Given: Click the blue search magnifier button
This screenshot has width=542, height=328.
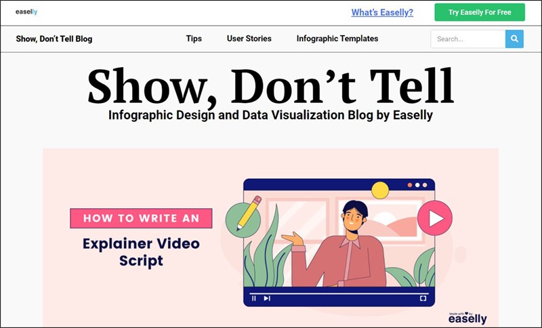Looking at the screenshot, I should (x=514, y=39).
